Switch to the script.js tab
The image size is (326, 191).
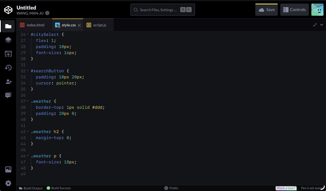[98, 25]
